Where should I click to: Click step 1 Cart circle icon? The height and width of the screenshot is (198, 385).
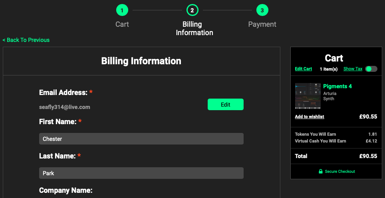122,10
